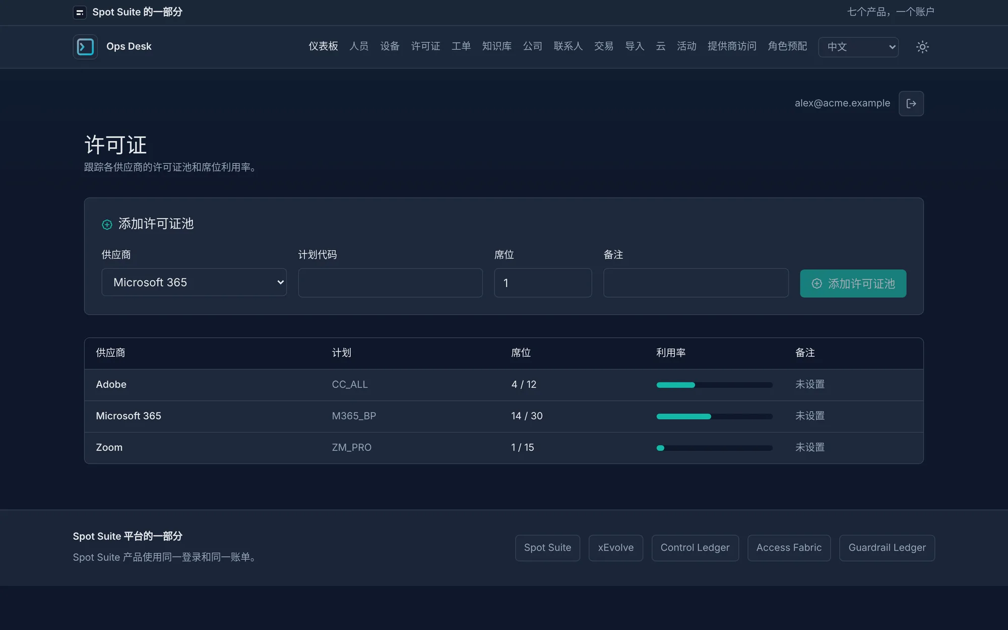Viewport: 1008px width, 630px height.
Task: Click the plus icon beside 添加许可证池 heading
Action: [107, 224]
